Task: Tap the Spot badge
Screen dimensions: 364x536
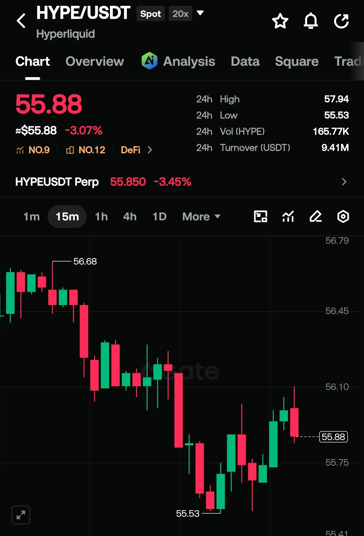Action: (151, 14)
